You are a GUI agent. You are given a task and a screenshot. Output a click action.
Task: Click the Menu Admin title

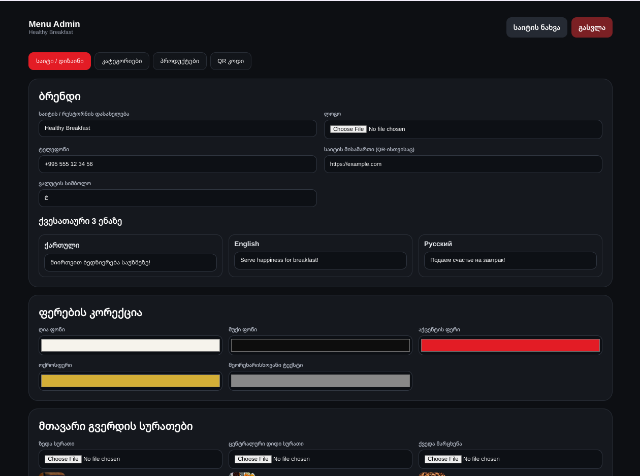pos(54,24)
